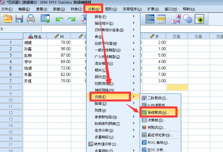Select row header number 3
Viewport: 223px width, 152px height.
point(11,55)
